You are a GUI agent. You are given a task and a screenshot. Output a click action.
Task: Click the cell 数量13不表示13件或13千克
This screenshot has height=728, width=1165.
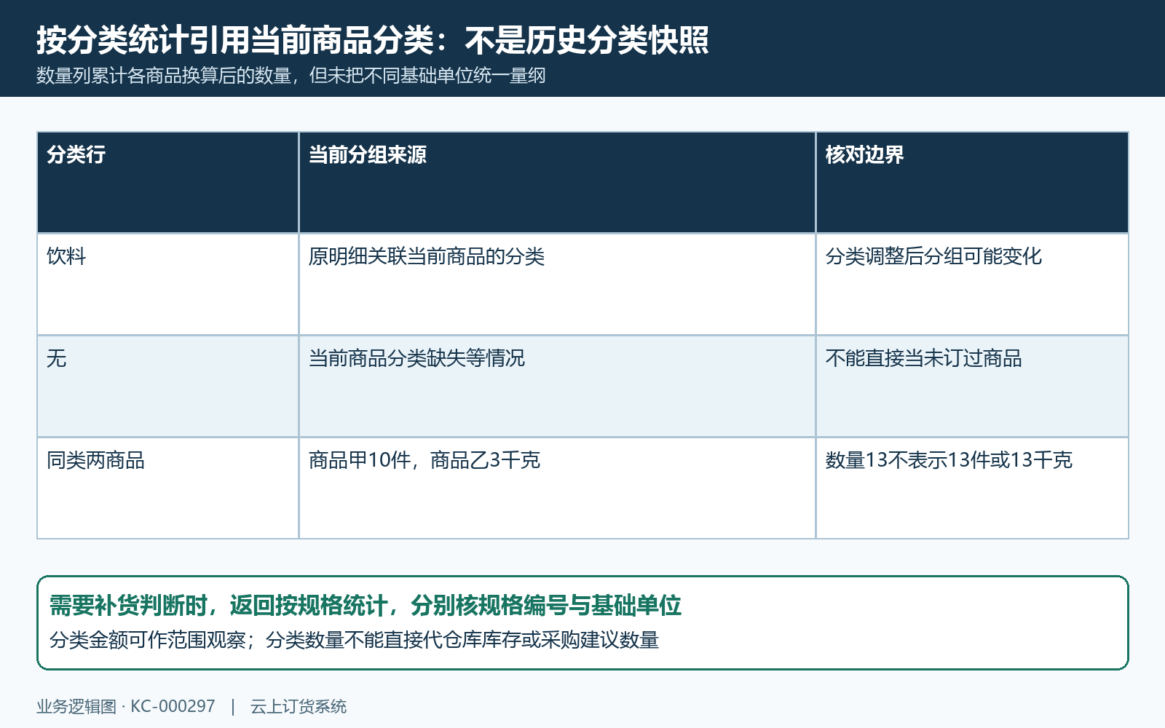[972, 488]
